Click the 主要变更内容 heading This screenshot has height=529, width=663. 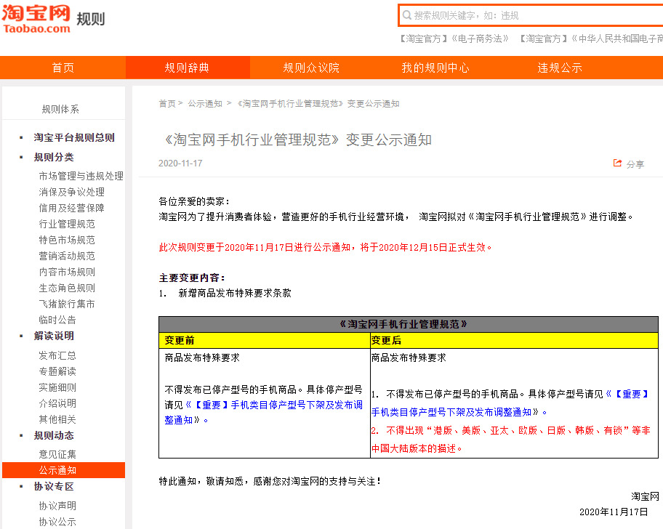click(x=193, y=278)
